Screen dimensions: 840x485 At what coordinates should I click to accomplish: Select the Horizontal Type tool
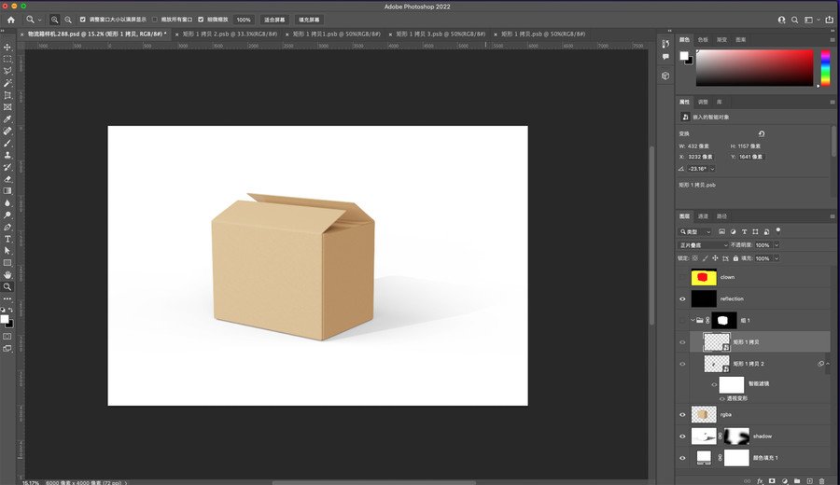coord(7,239)
